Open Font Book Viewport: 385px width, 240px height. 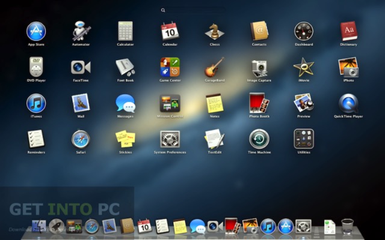pos(125,67)
